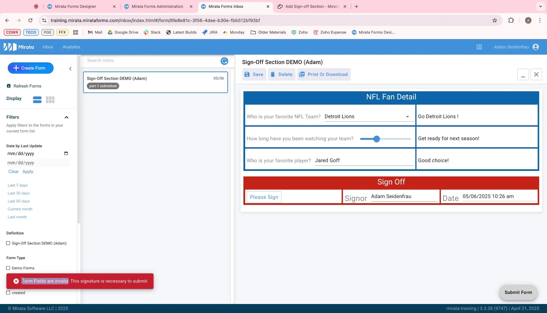The height and width of the screenshot is (313, 547).
Task: Click the Search Inbox field
Action: point(130,60)
